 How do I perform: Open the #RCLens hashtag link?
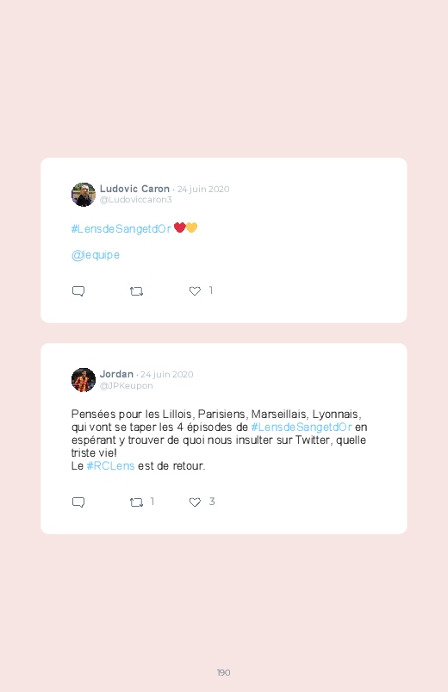(110, 466)
